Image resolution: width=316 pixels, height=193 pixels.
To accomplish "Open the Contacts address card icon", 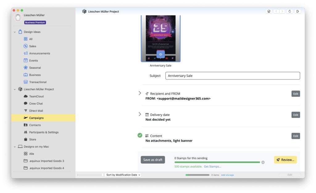I will point(26,125).
